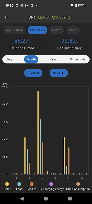Viewport: 92px width, 204px height.
Task: Toggle the Solar legend yellow dot
Action: (7, 184)
